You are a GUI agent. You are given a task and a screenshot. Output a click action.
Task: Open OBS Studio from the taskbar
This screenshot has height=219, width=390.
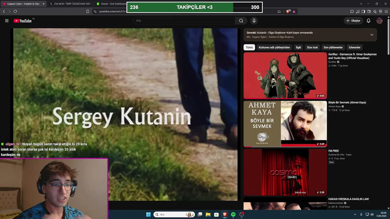242,214
